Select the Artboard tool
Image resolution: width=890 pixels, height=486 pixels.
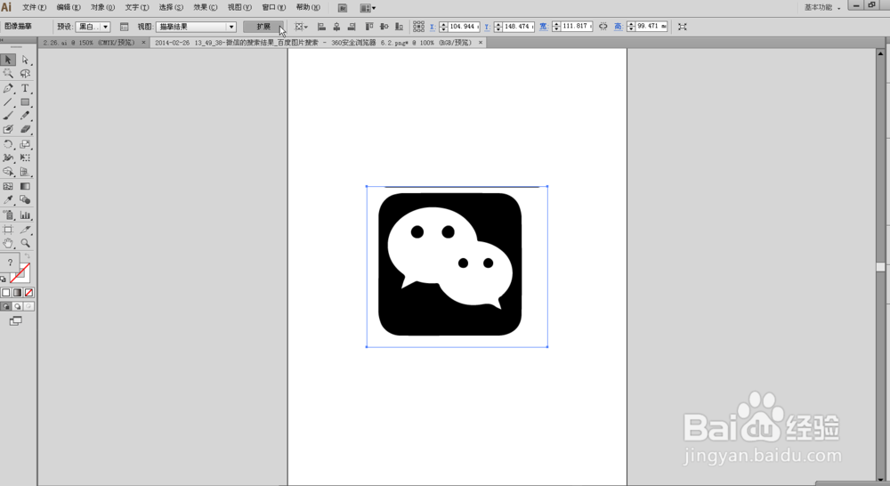pyautogui.click(x=8, y=230)
